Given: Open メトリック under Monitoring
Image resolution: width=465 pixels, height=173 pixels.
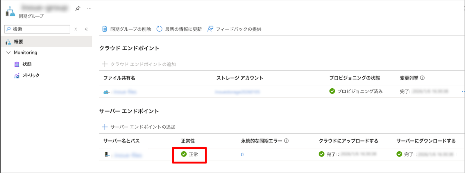Looking at the screenshot, I should (31, 75).
